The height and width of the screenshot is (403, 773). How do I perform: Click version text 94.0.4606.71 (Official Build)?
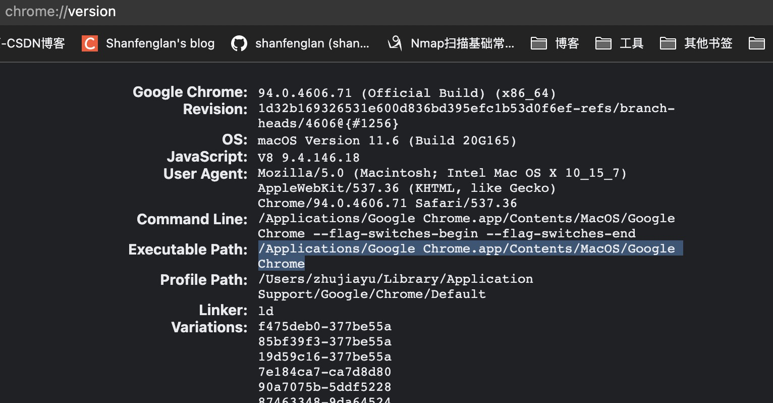click(x=372, y=93)
